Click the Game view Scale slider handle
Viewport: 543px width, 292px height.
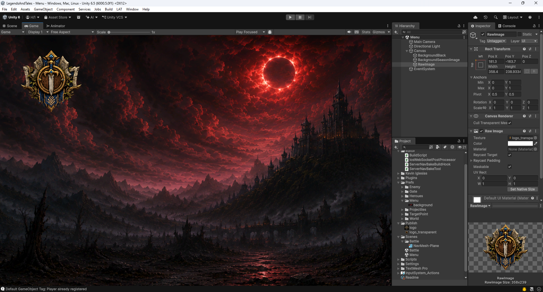click(109, 32)
